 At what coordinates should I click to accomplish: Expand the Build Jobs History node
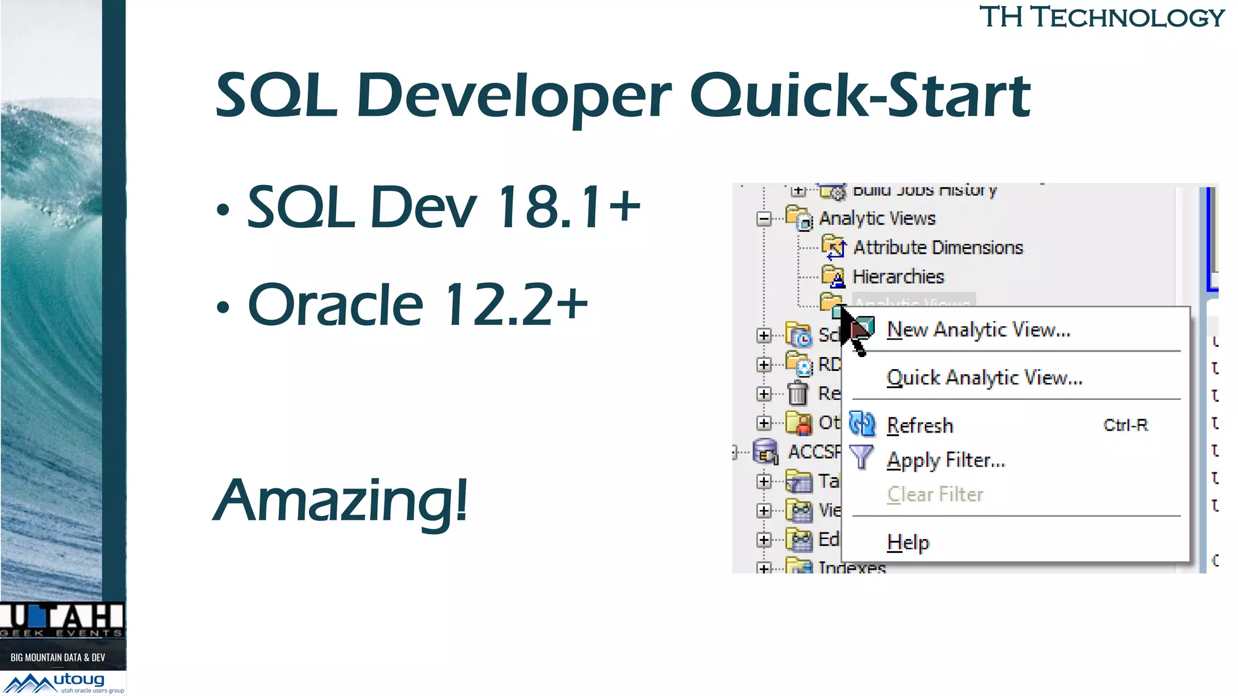[x=799, y=191]
